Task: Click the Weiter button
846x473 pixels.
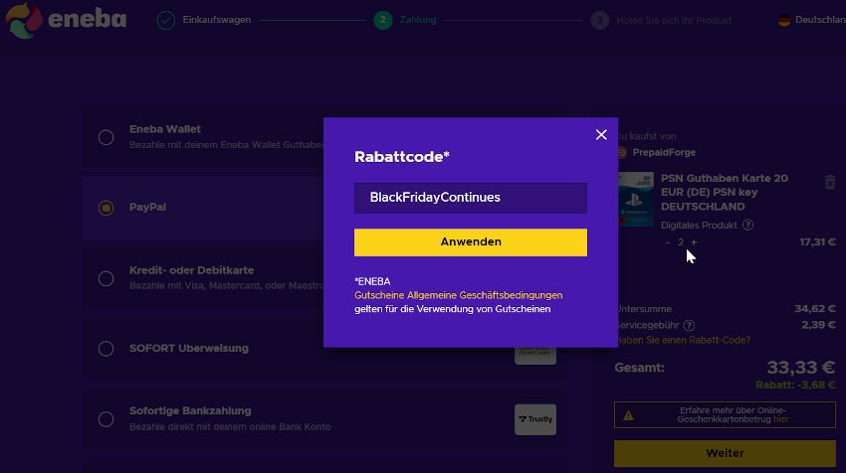Action: tap(724, 453)
